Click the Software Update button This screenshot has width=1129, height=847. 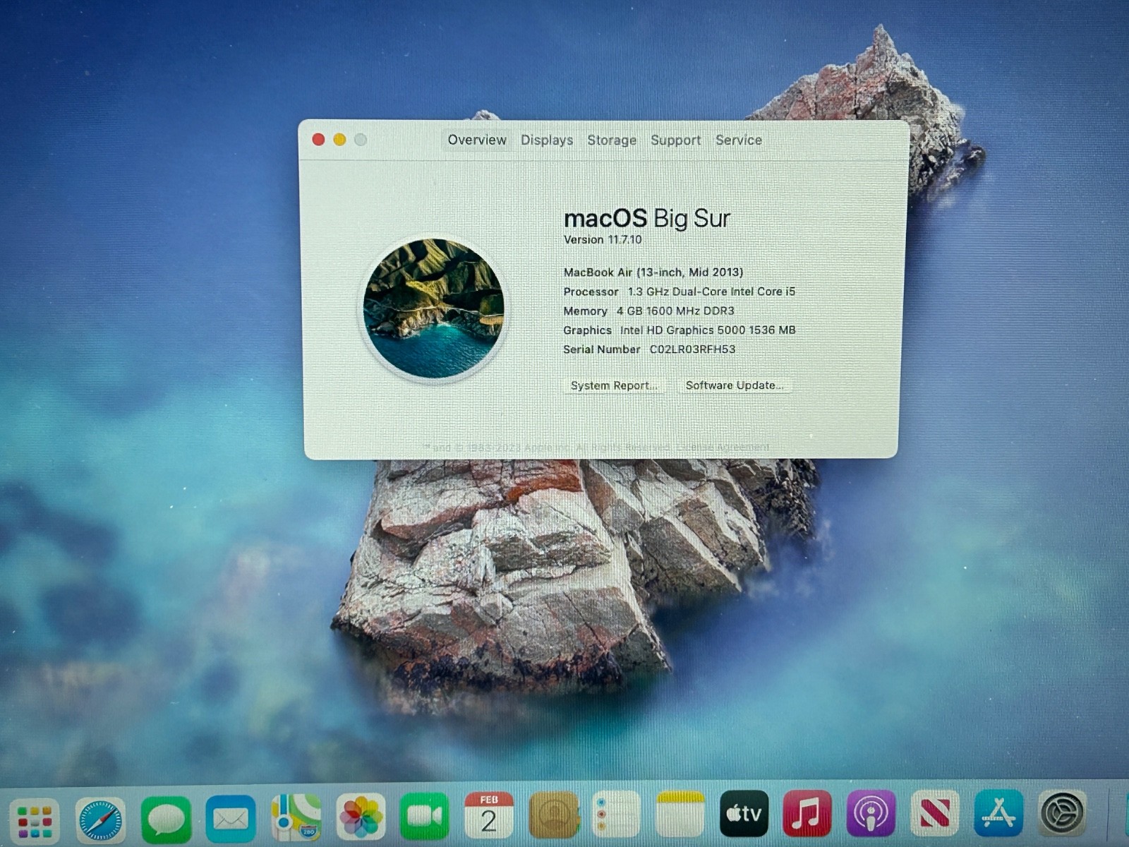735,385
